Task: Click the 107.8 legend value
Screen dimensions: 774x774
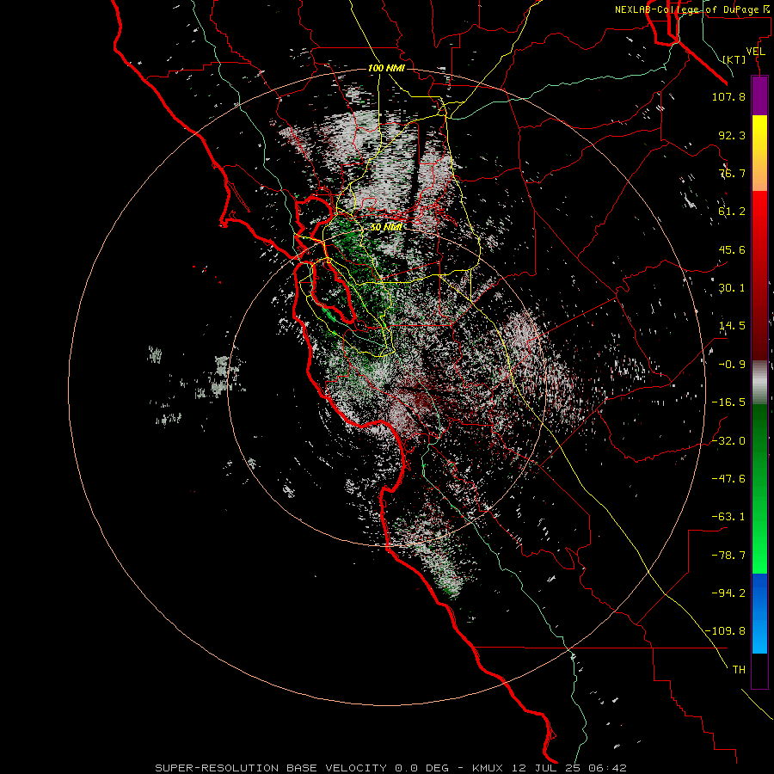Action: [728, 96]
